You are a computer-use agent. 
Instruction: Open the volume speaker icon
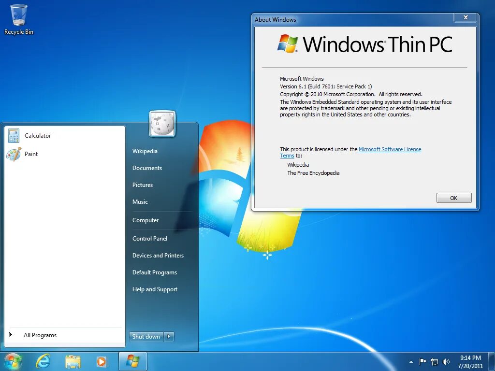446,362
